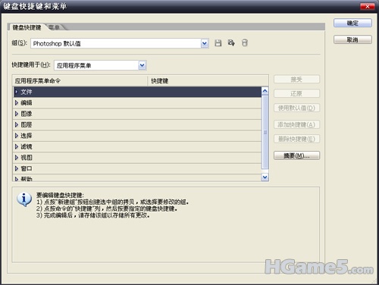Click the command list scrollbar thumb
This screenshot has width=379, height=285.
click(x=265, y=132)
